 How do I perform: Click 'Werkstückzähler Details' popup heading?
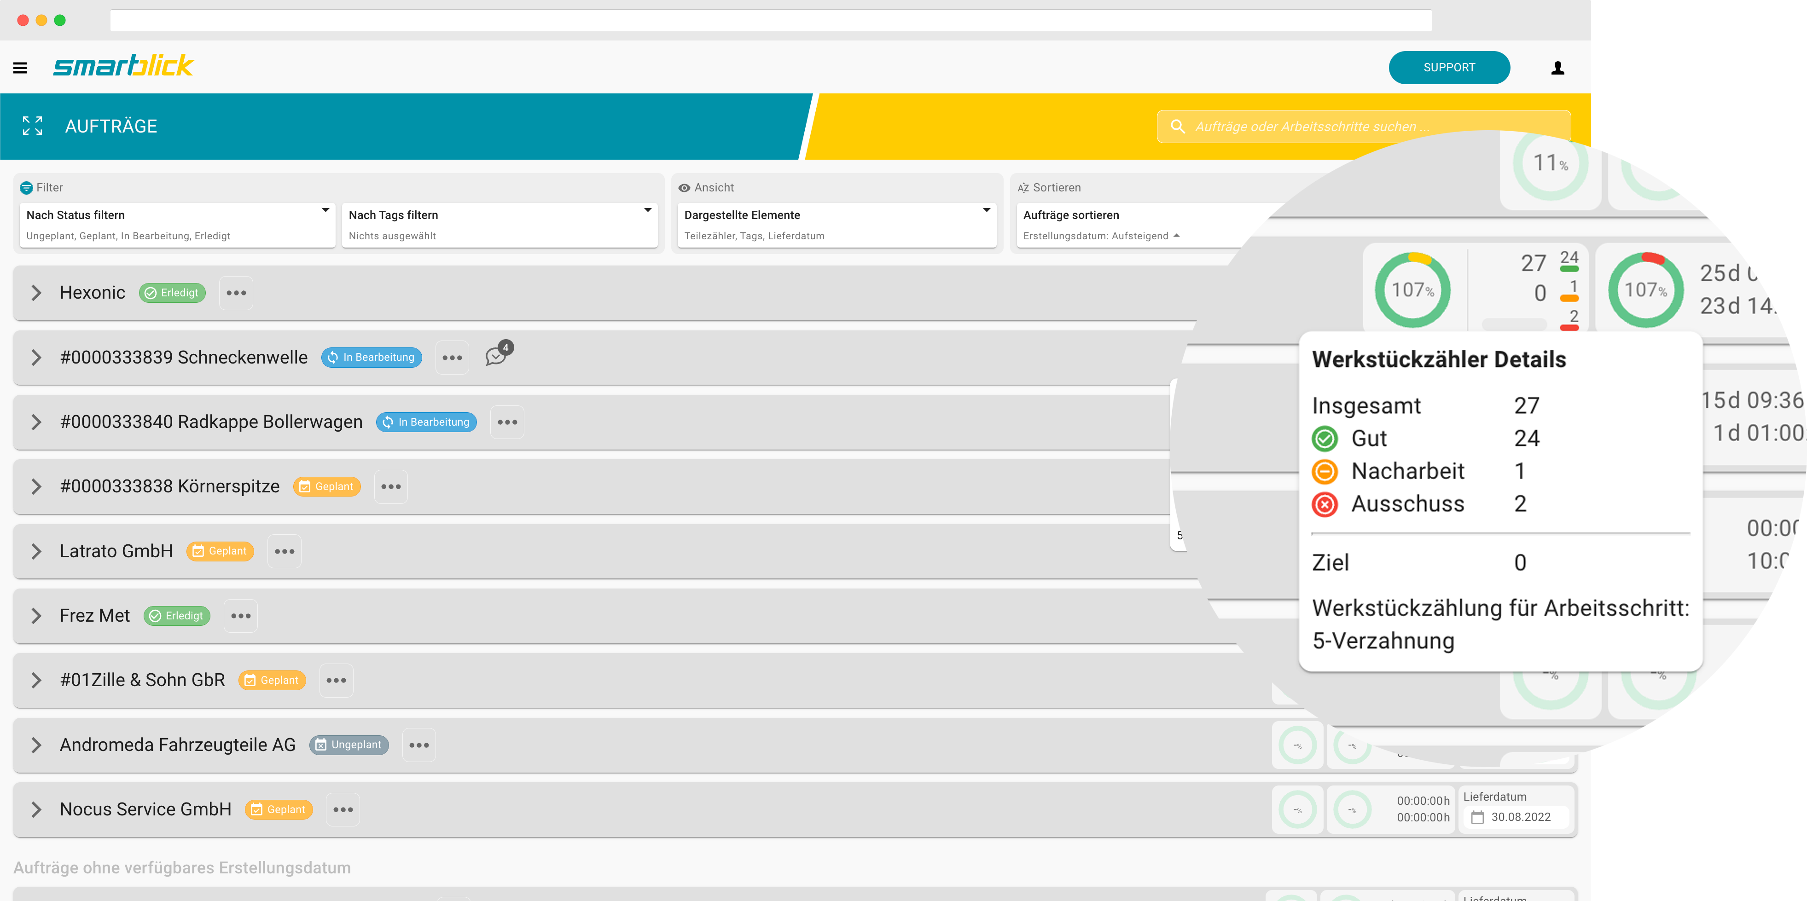(1439, 360)
